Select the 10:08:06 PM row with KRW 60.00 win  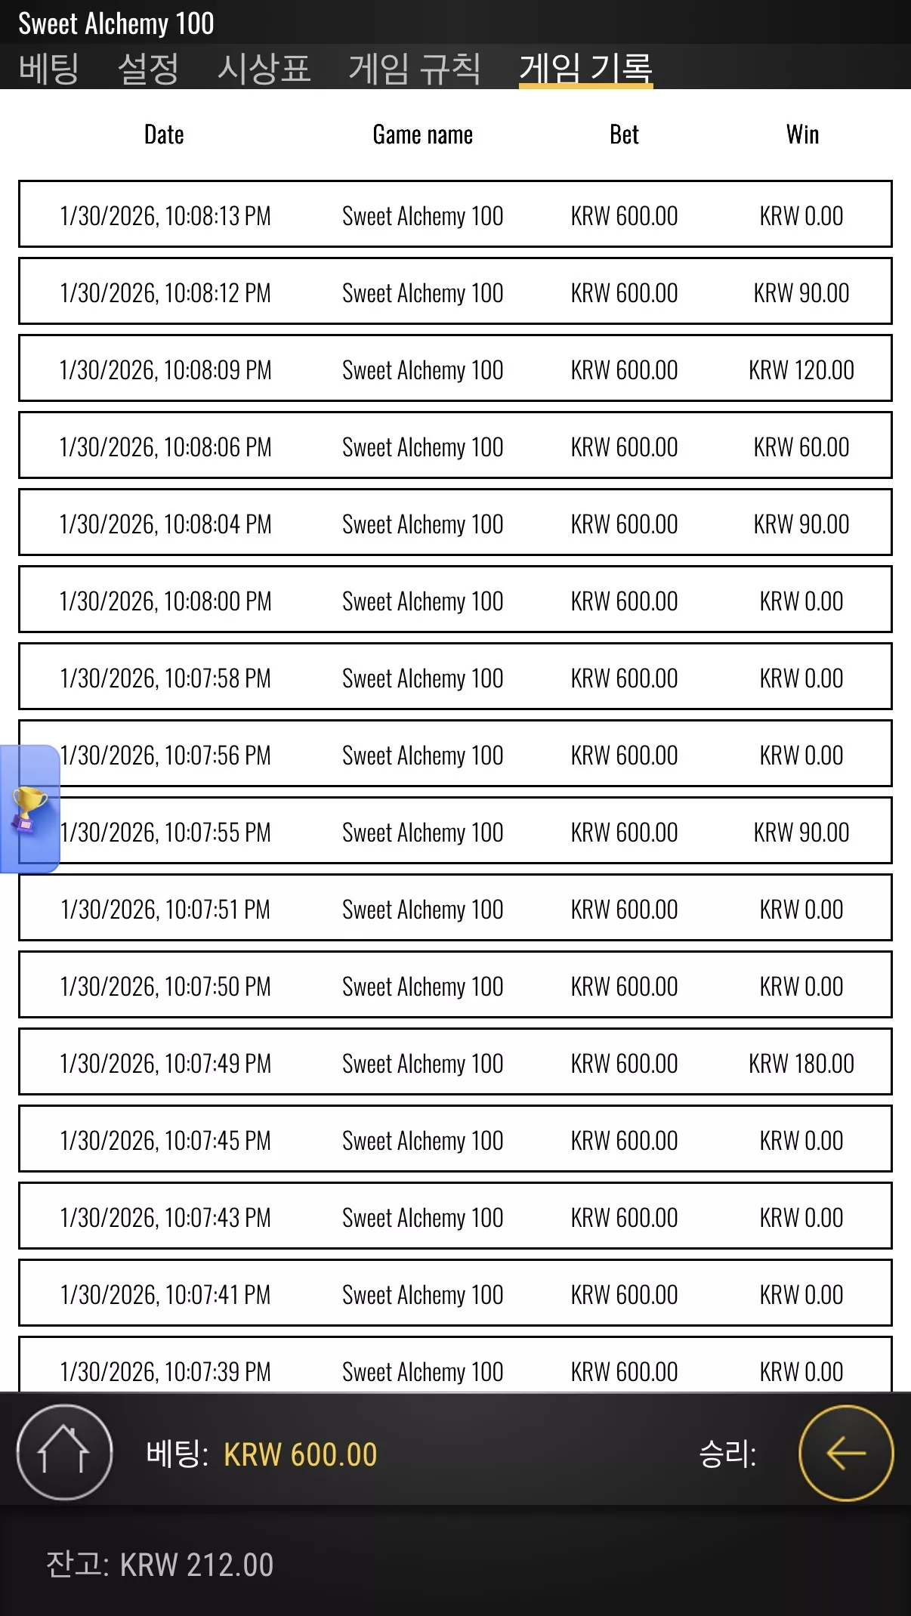(455, 445)
